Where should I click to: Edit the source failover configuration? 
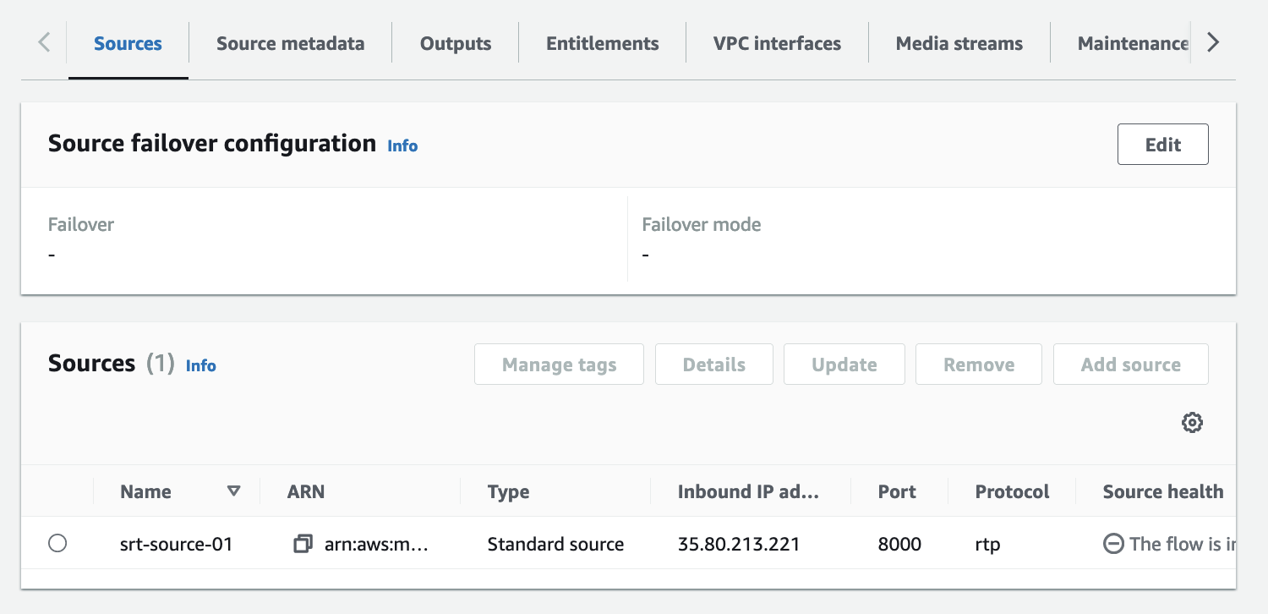pyautogui.click(x=1162, y=145)
